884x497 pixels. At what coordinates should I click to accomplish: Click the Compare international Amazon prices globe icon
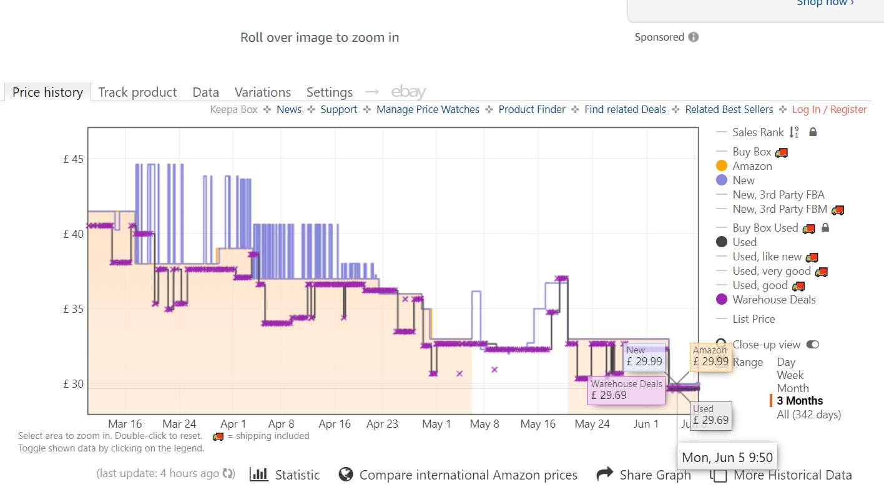point(345,475)
